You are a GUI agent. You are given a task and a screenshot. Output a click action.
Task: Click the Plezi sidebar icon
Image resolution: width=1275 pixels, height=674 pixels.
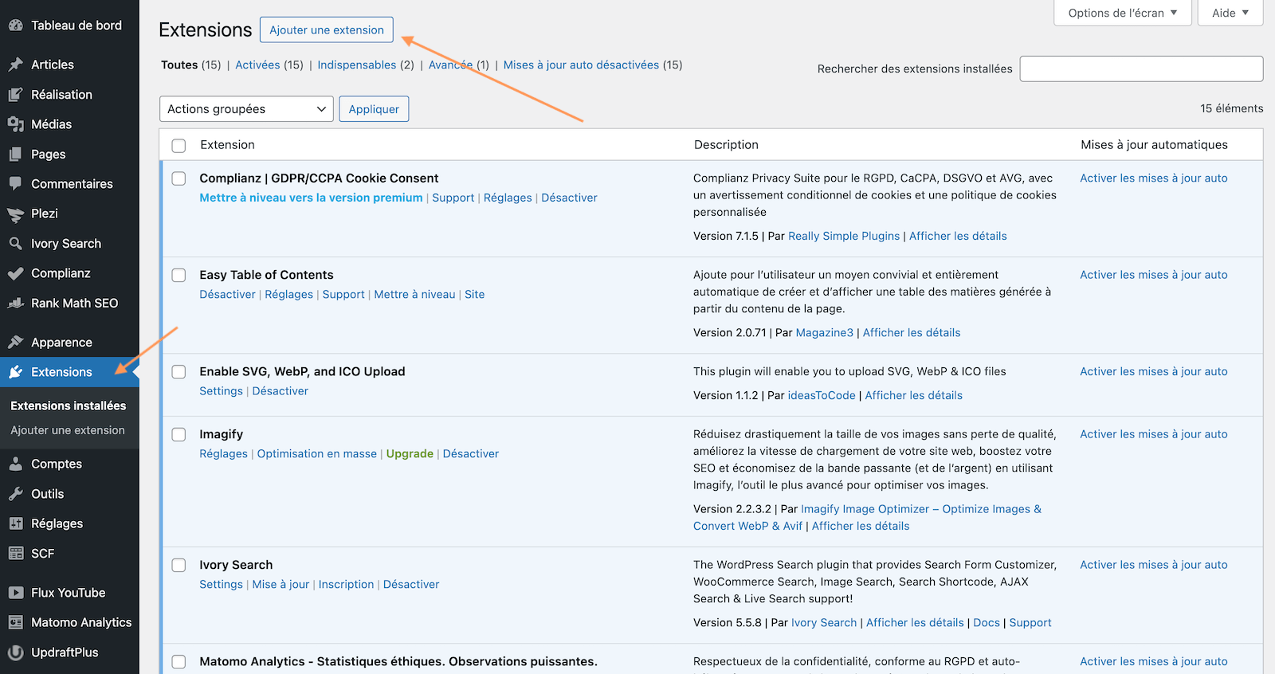point(16,214)
